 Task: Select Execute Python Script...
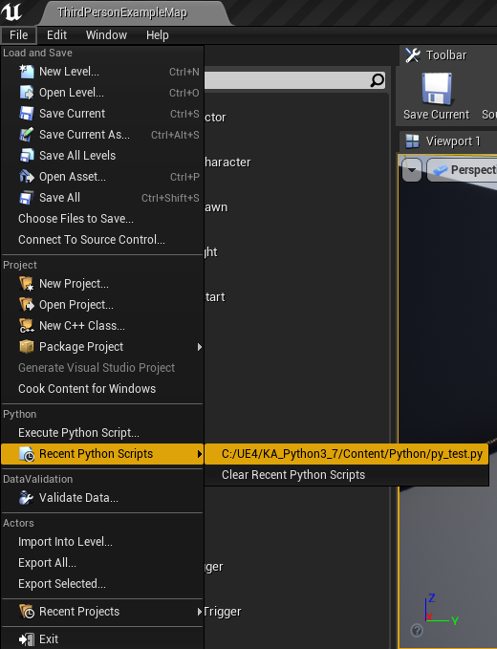tap(102, 433)
